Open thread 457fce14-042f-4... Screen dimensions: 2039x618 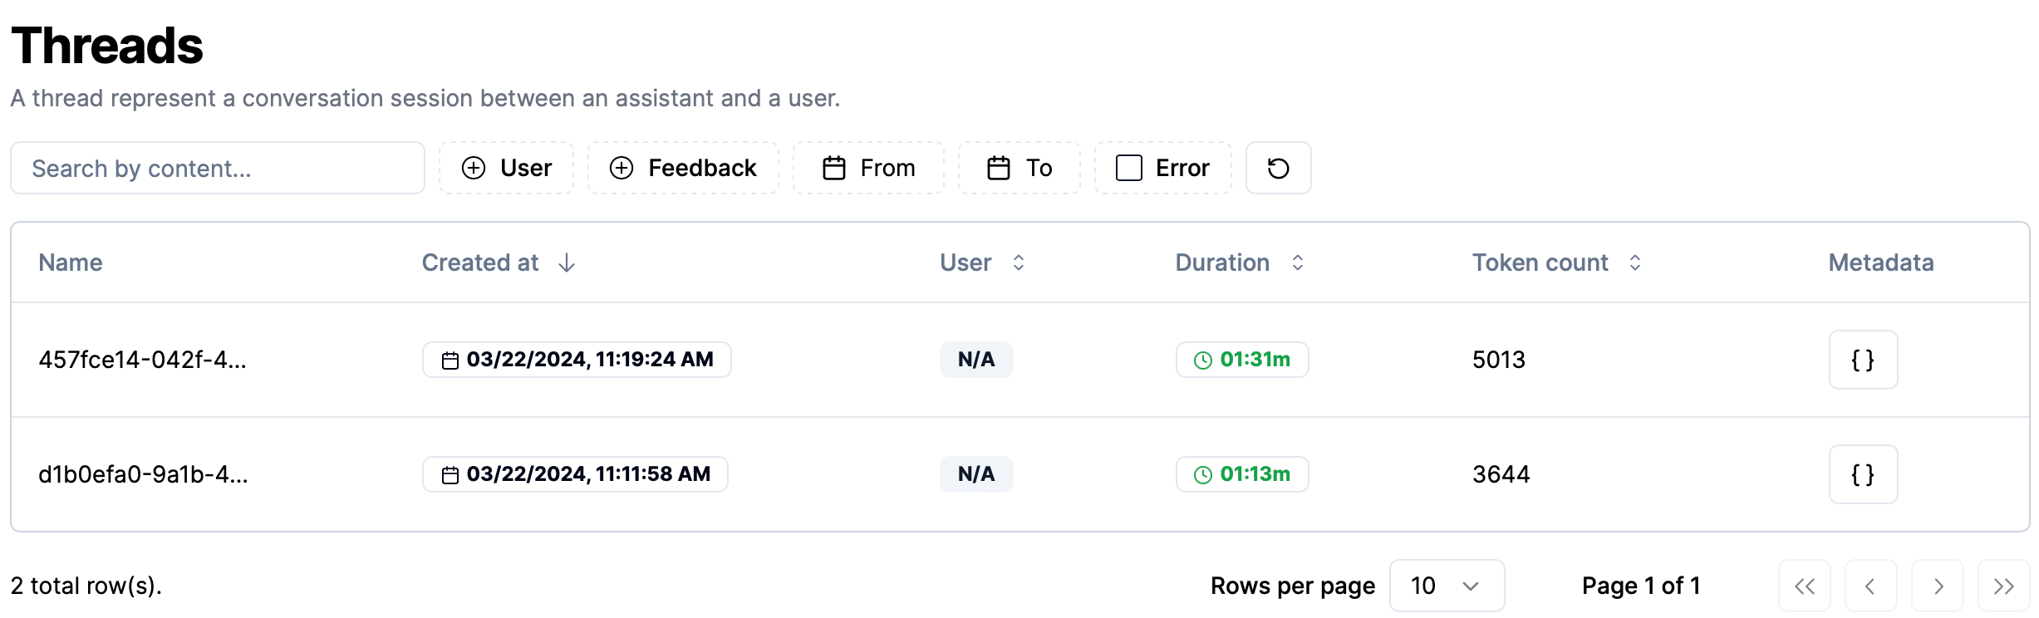[x=142, y=360]
